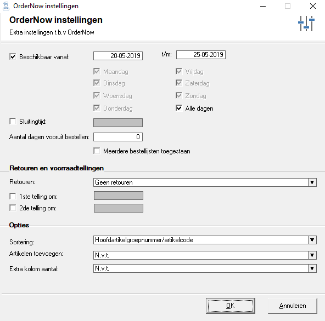Uncheck the Beschikbaar vanaf checkbox
The width and height of the screenshot is (325, 321).
click(x=13, y=56)
